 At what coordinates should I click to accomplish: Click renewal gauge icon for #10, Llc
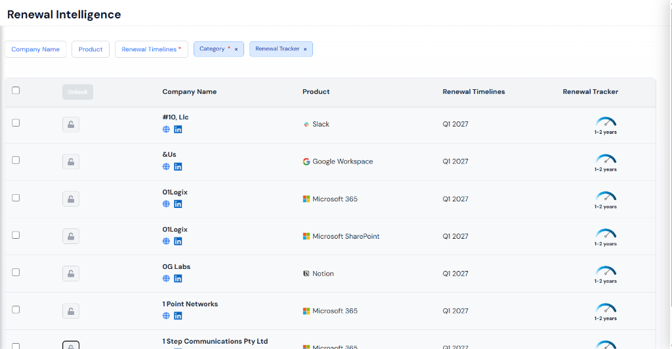click(x=606, y=121)
